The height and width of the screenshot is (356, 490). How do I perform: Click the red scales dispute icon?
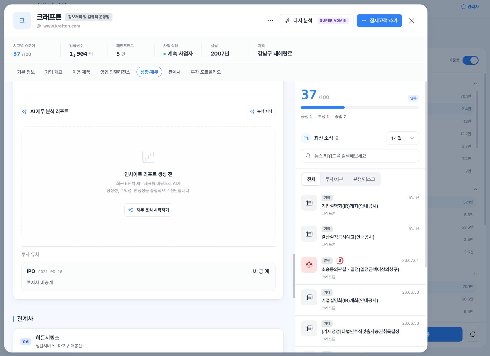point(309,265)
